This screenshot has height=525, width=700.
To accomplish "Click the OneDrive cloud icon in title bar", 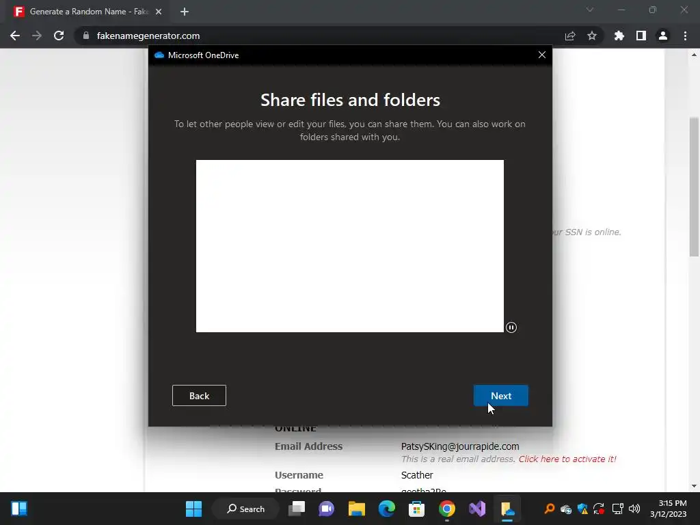I will pos(159,55).
